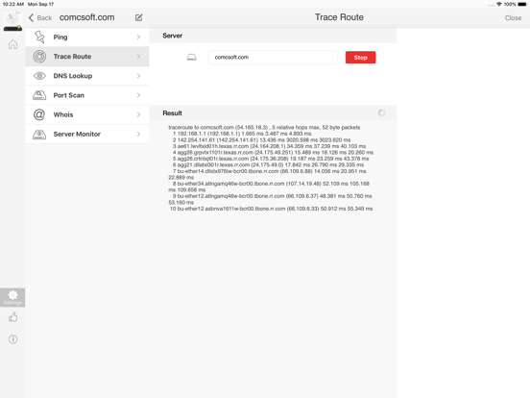Click the Server section label
The image size is (530, 398).
tap(173, 36)
